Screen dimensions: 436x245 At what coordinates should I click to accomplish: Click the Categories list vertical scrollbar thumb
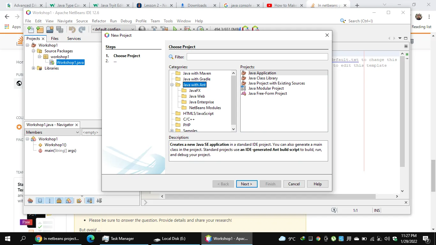(x=234, y=100)
